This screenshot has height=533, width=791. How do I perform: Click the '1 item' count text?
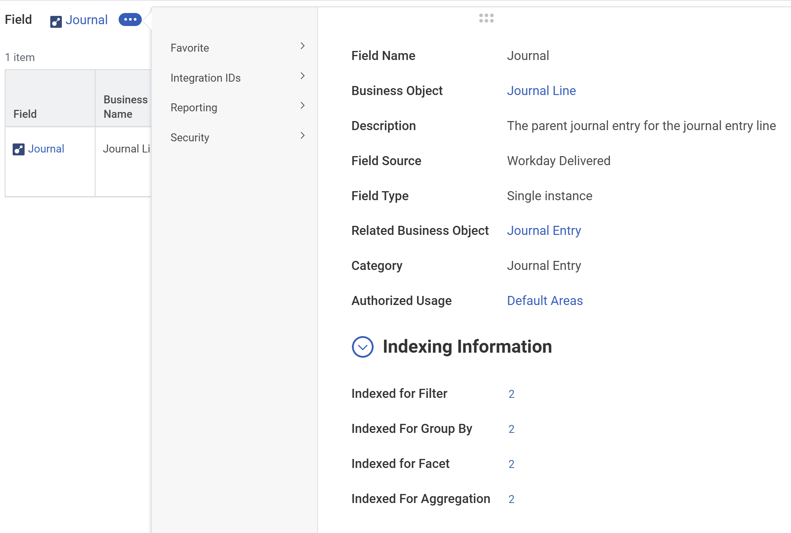20,57
